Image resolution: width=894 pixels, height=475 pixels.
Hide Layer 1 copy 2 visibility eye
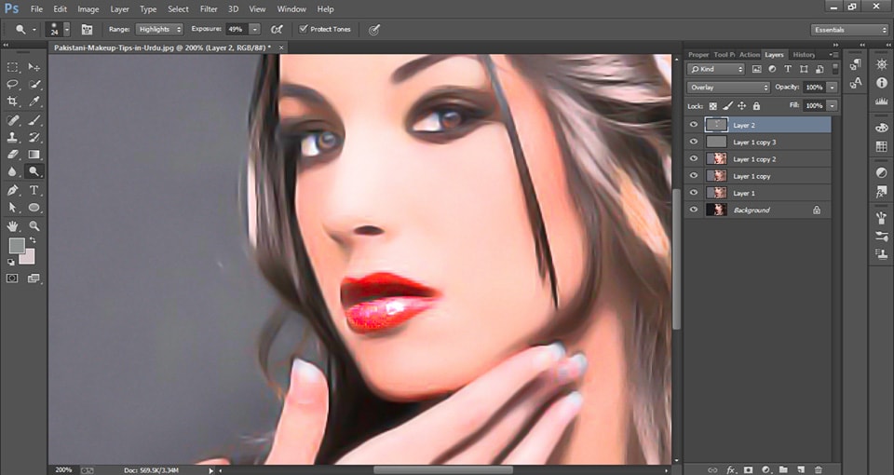(693, 159)
